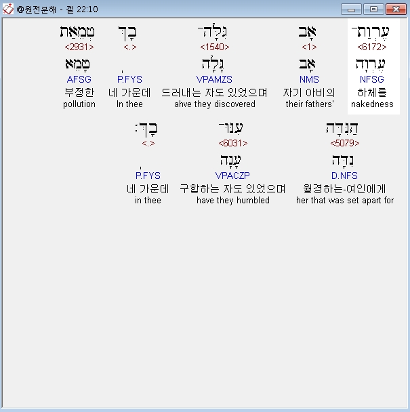Click Korean gloss 부정한
This screenshot has width=410, height=412.
pyautogui.click(x=79, y=92)
